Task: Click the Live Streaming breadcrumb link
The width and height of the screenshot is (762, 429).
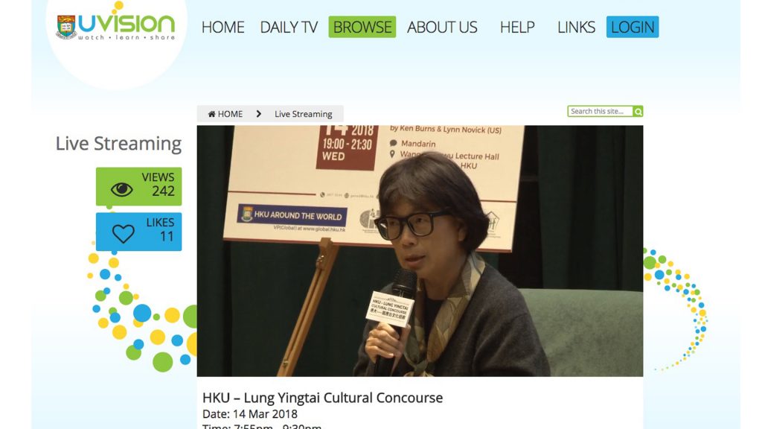Action: click(x=304, y=114)
